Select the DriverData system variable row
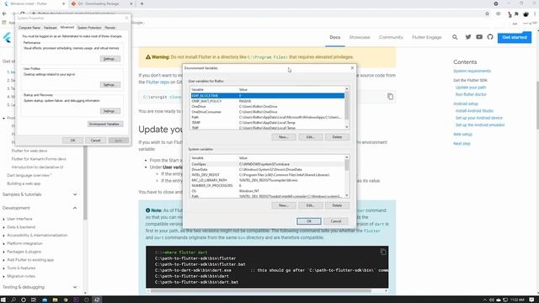This screenshot has width=539, height=303. pos(268,170)
